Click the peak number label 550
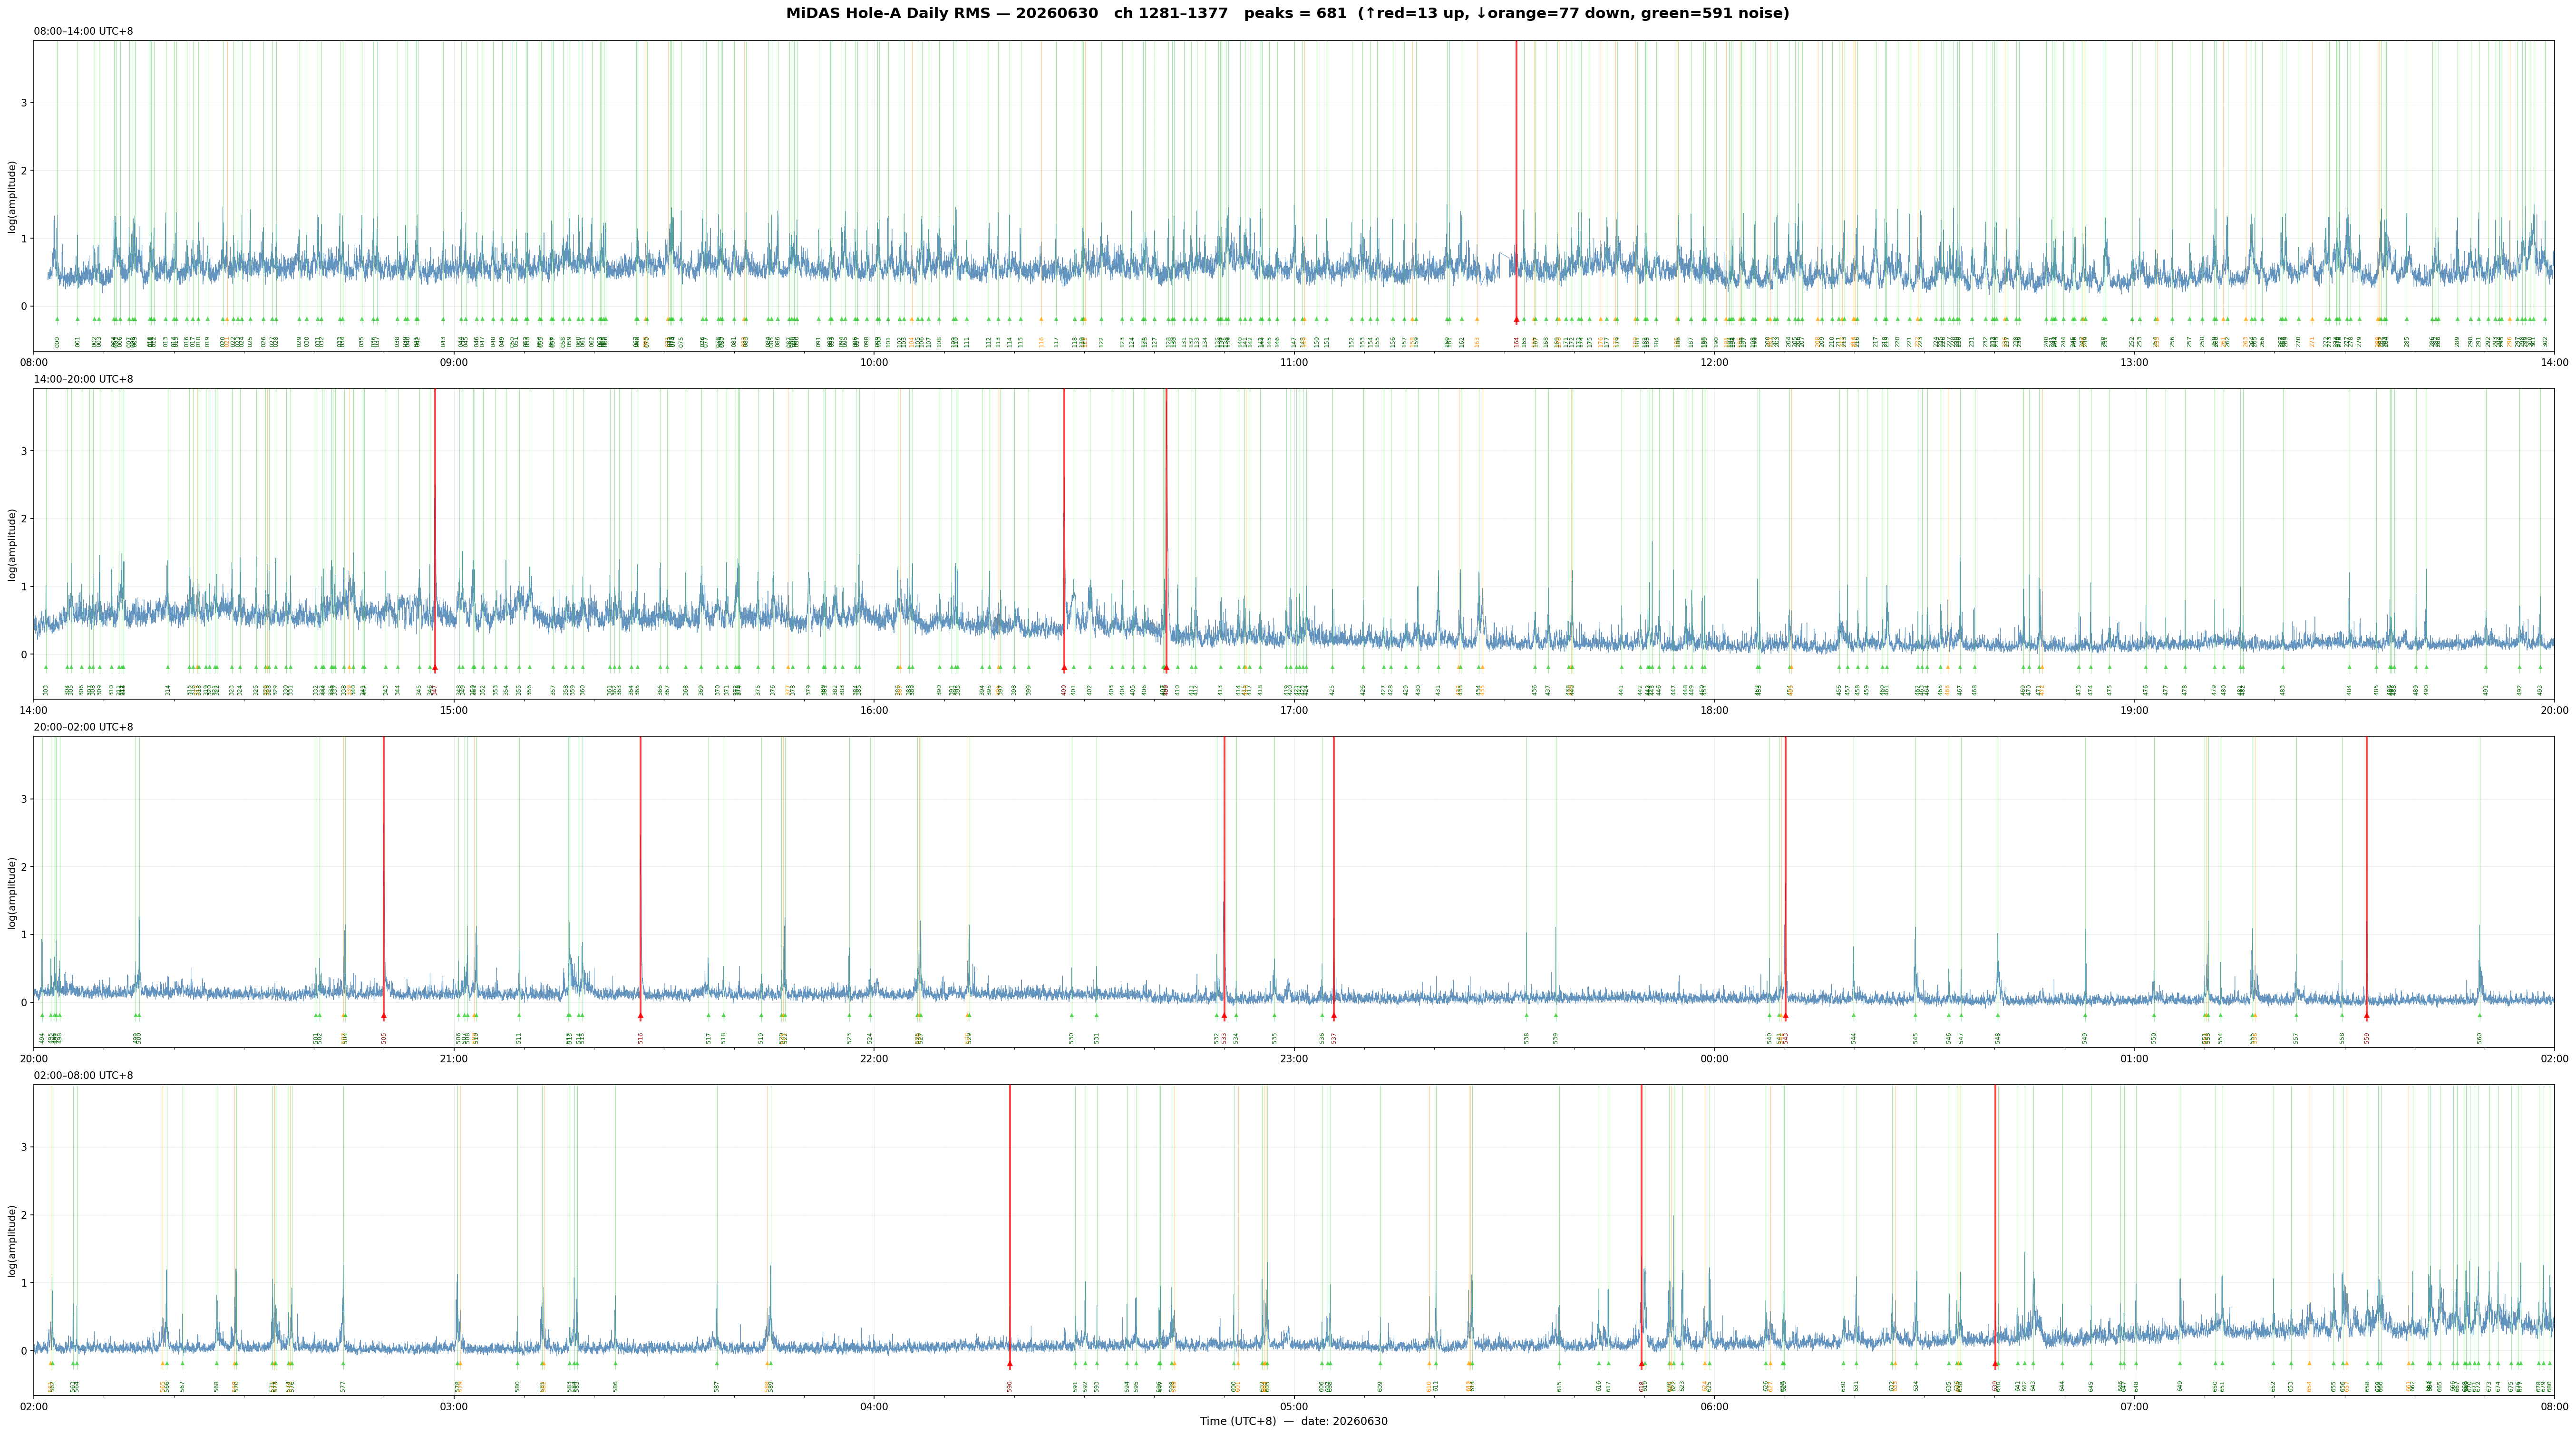This screenshot has height=1434, width=2576. point(2154,1038)
